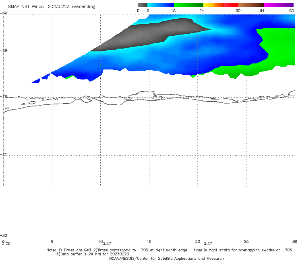Click the colorbar label '50'
Viewport: 298px width, 261px height.
click(238, 10)
